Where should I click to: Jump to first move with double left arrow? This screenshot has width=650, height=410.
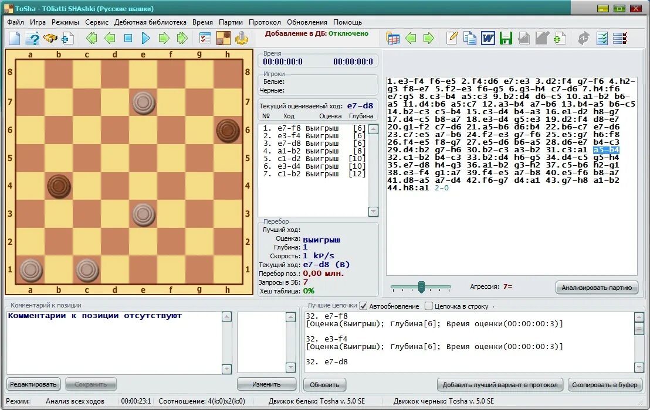(x=92, y=39)
